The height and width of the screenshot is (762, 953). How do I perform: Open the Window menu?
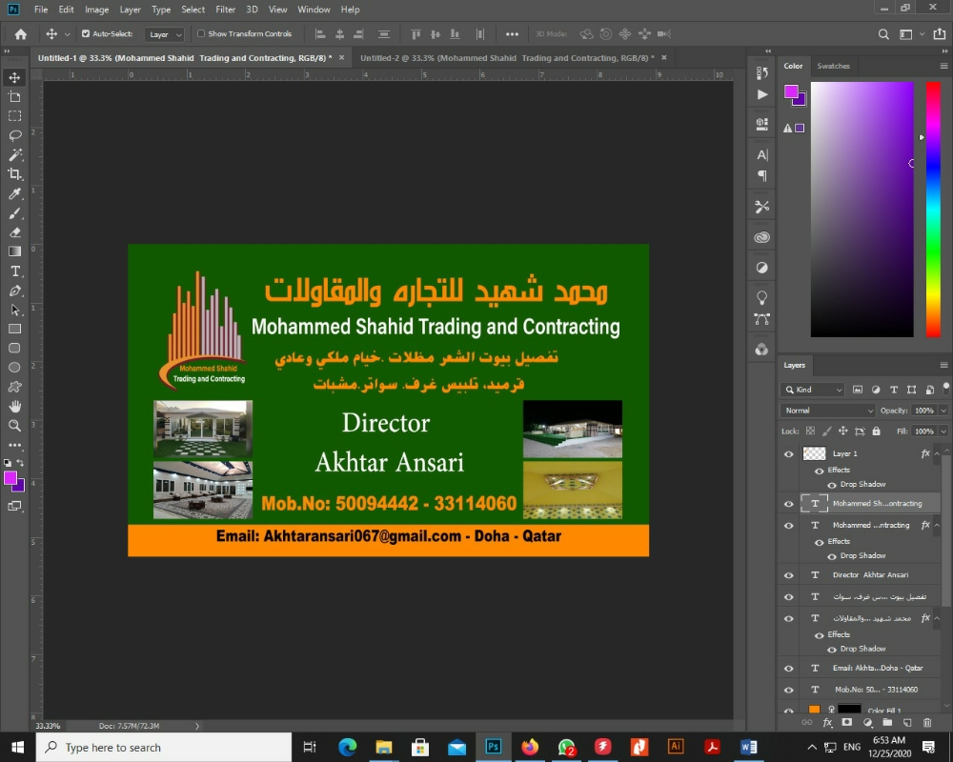314,10
